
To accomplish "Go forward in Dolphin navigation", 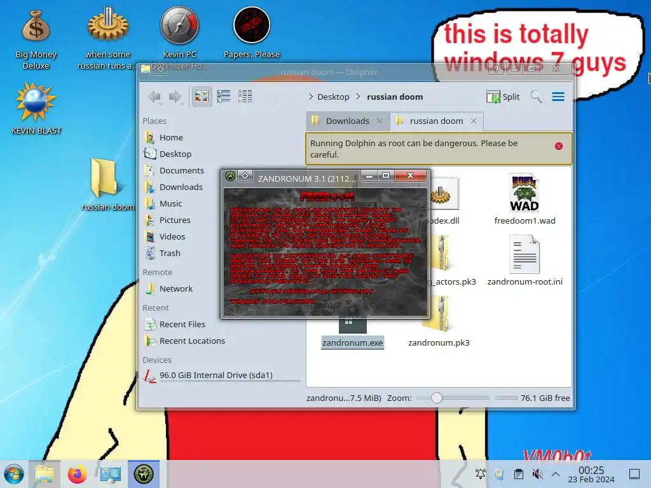I will pos(175,97).
